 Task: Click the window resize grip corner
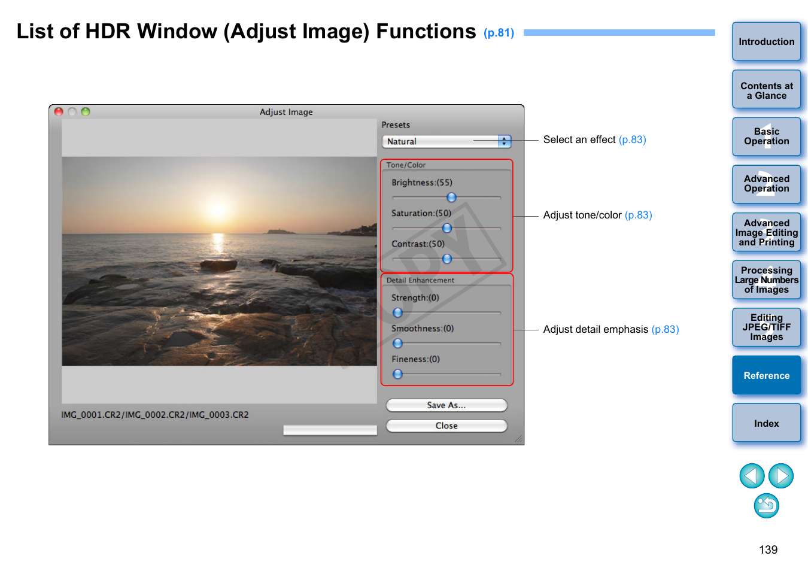coord(519,439)
